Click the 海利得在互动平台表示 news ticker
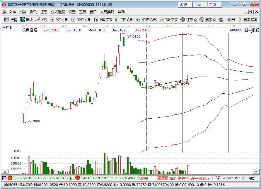 [190, 178]
